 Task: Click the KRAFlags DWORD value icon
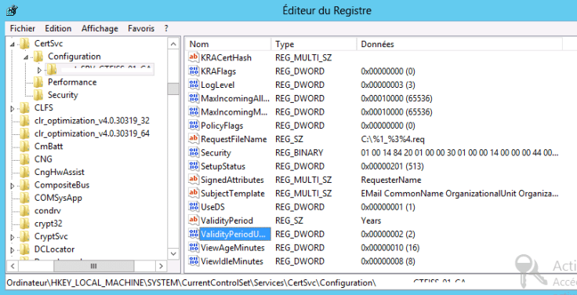193,71
